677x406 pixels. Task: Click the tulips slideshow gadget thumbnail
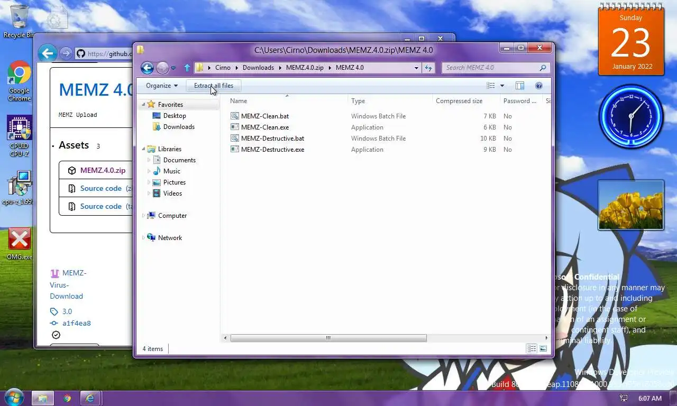630,205
